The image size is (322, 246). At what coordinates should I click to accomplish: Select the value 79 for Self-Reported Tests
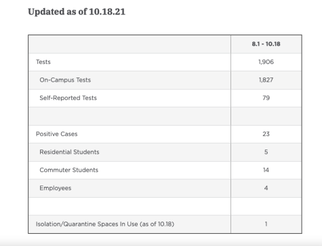click(266, 98)
